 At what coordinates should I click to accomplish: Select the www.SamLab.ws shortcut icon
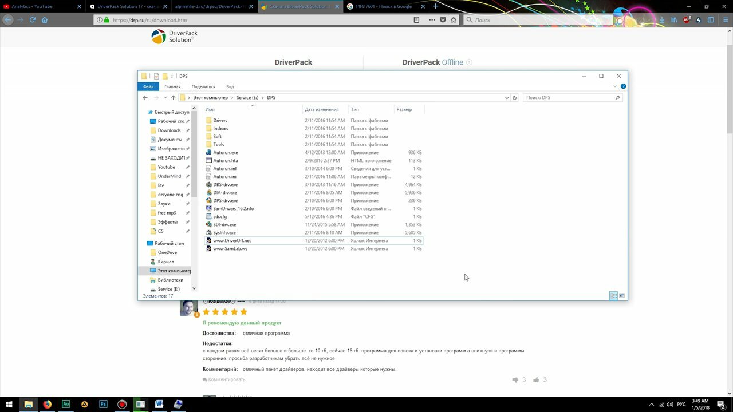point(209,249)
